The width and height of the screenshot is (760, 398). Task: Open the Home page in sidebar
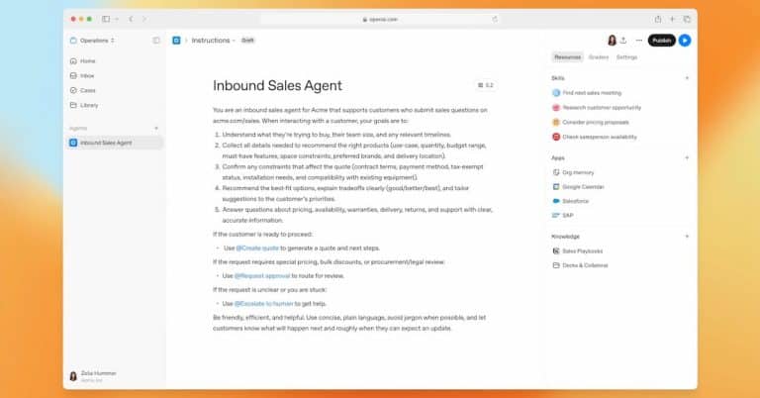coord(83,61)
